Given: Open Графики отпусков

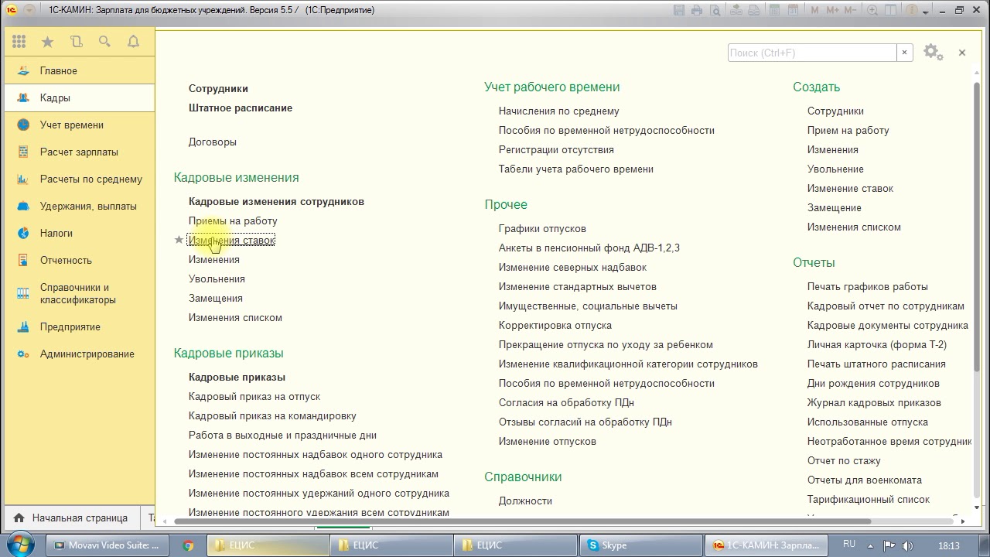Looking at the screenshot, I should point(542,228).
